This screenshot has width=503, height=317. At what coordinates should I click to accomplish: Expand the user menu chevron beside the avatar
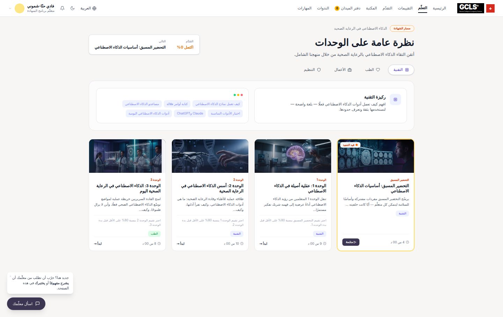click(10, 8)
